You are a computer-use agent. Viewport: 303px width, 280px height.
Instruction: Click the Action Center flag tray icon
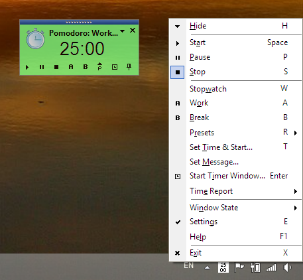tap(239, 267)
